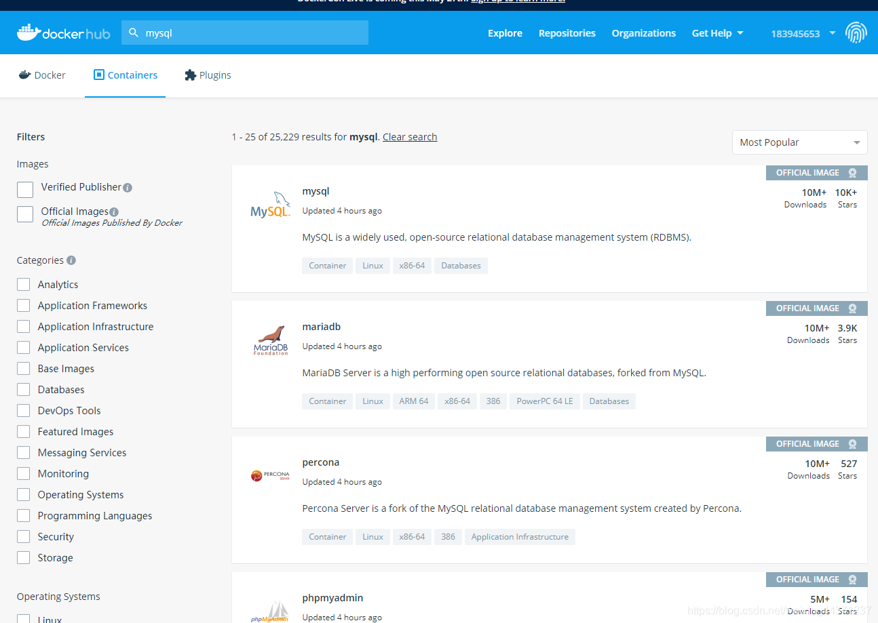878x623 pixels.
Task: Open the Explore page
Action: click(505, 33)
